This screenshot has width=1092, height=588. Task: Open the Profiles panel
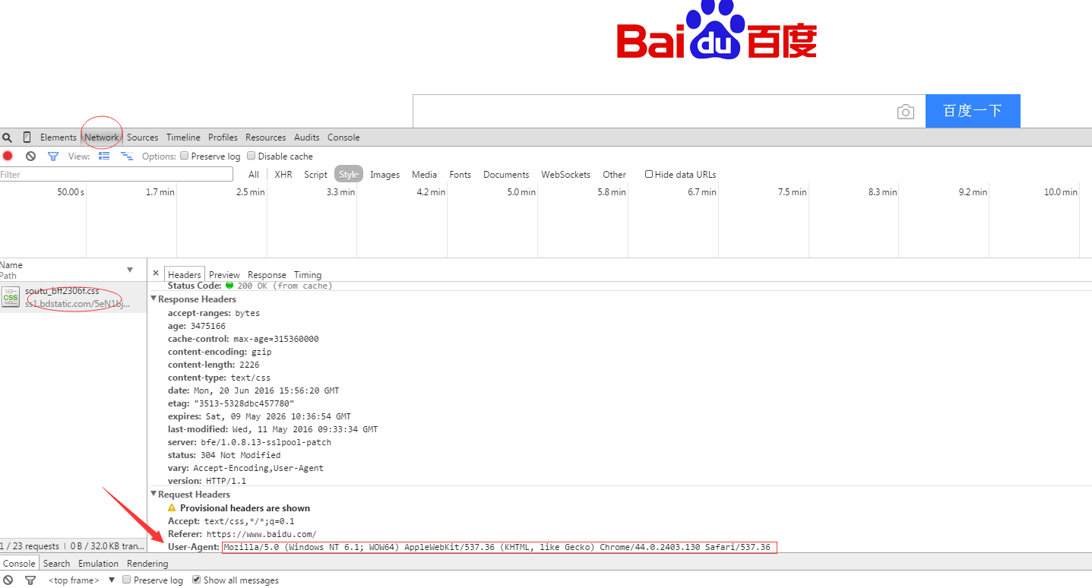223,138
